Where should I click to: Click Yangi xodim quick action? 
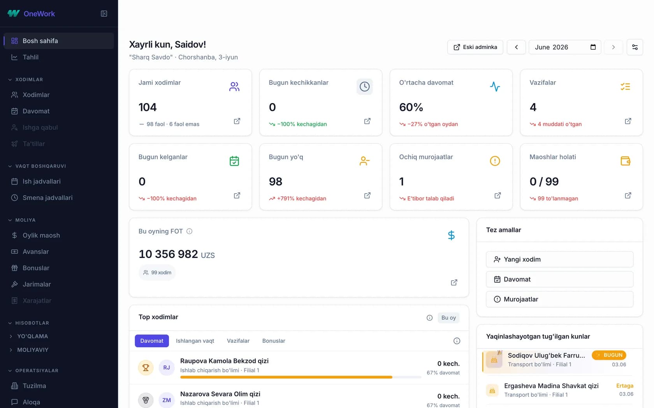[x=559, y=259]
